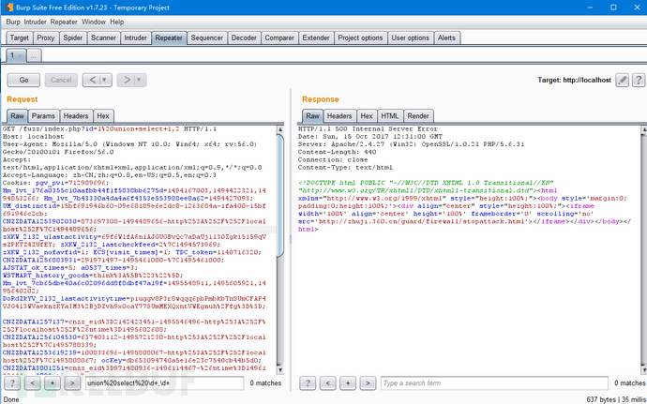Switch to the Scanner tab
Viewport: 647px width, 404px height.
tap(103, 38)
